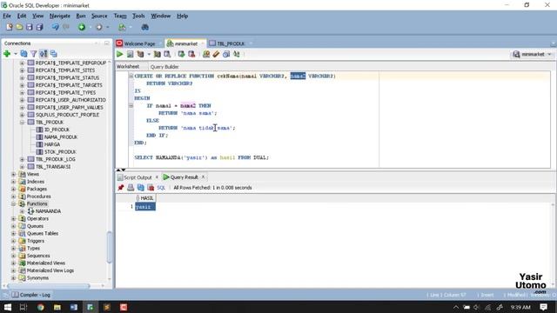557x313 pixels.
Task: Expand the Views tree node
Action: click(x=14, y=174)
